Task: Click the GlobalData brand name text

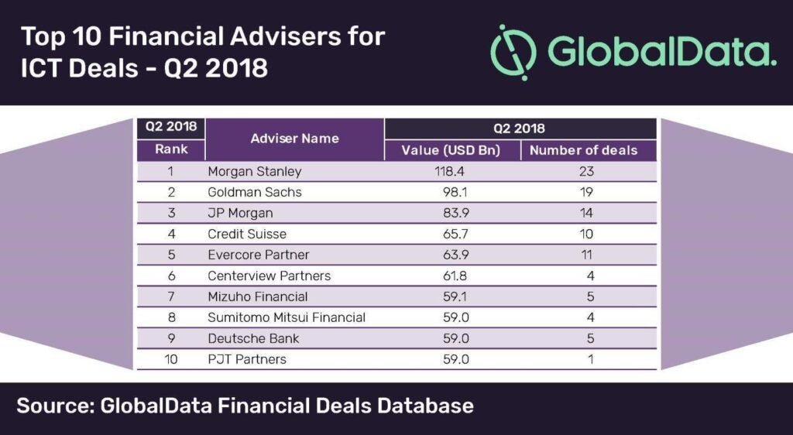Action: click(661, 52)
